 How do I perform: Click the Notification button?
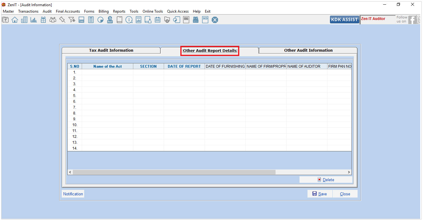click(73, 194)
